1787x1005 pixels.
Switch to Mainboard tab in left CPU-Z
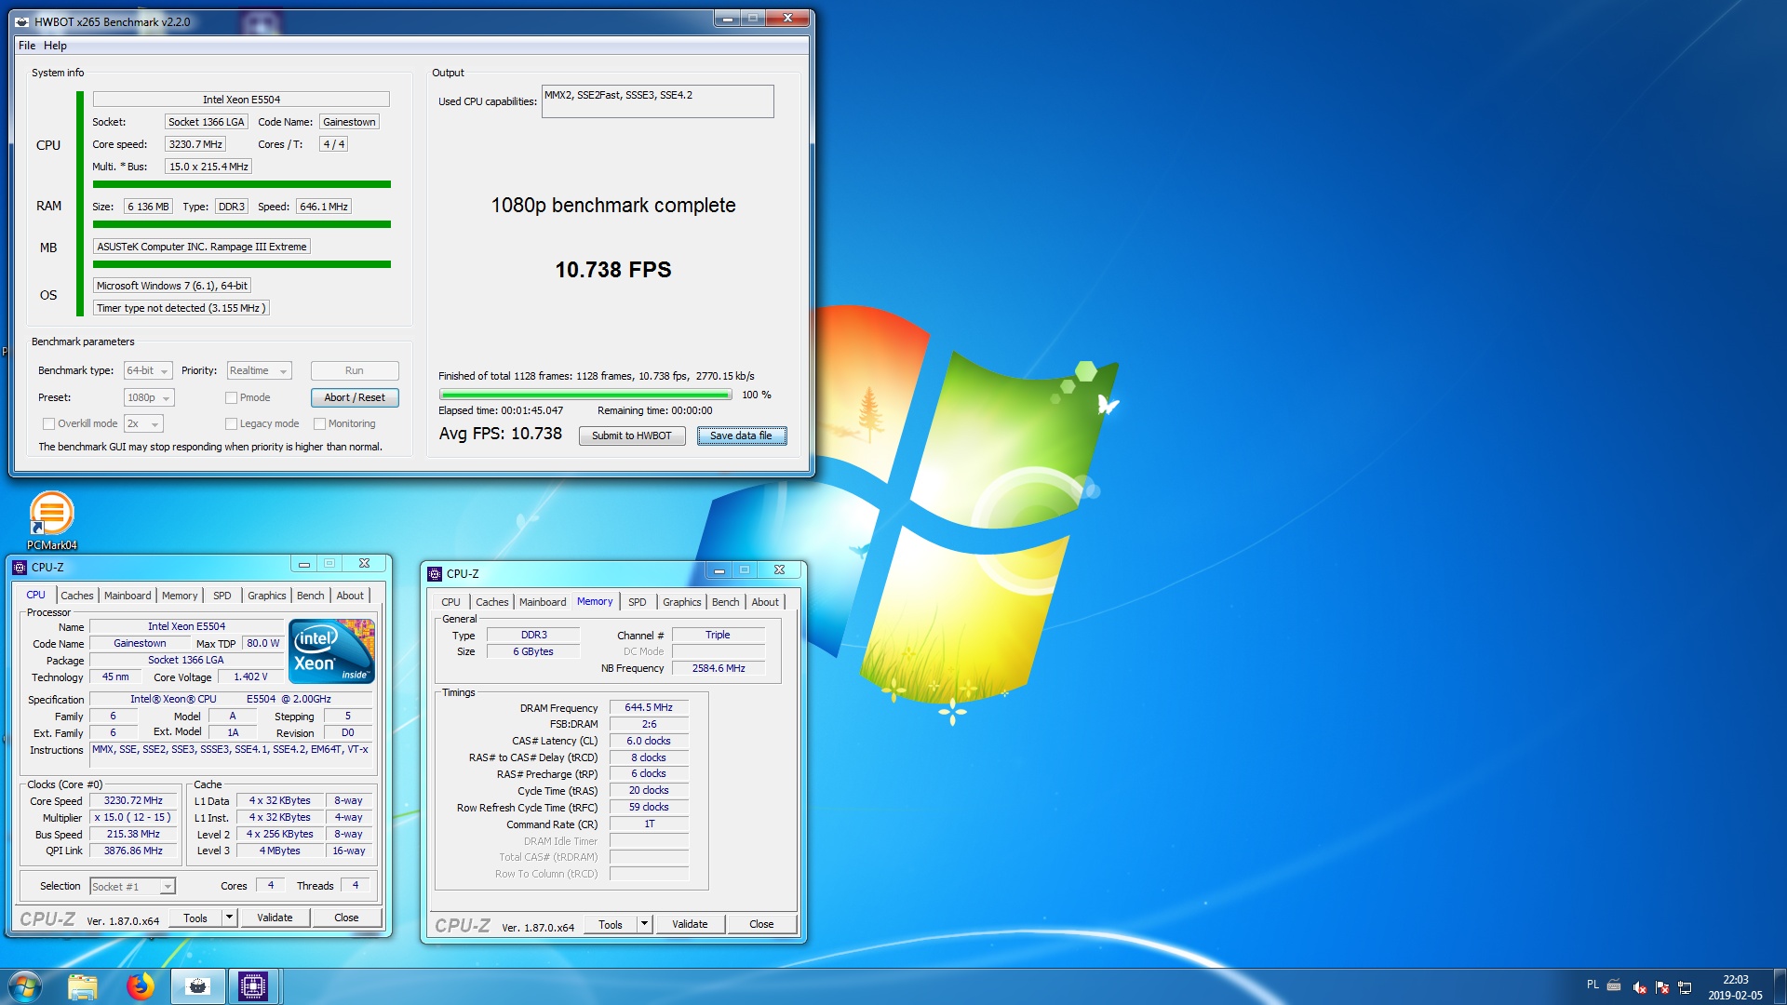pyautogui.click(x=128, y=596)
